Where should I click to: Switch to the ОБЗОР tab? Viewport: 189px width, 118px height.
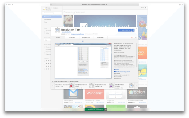point(58,38)
